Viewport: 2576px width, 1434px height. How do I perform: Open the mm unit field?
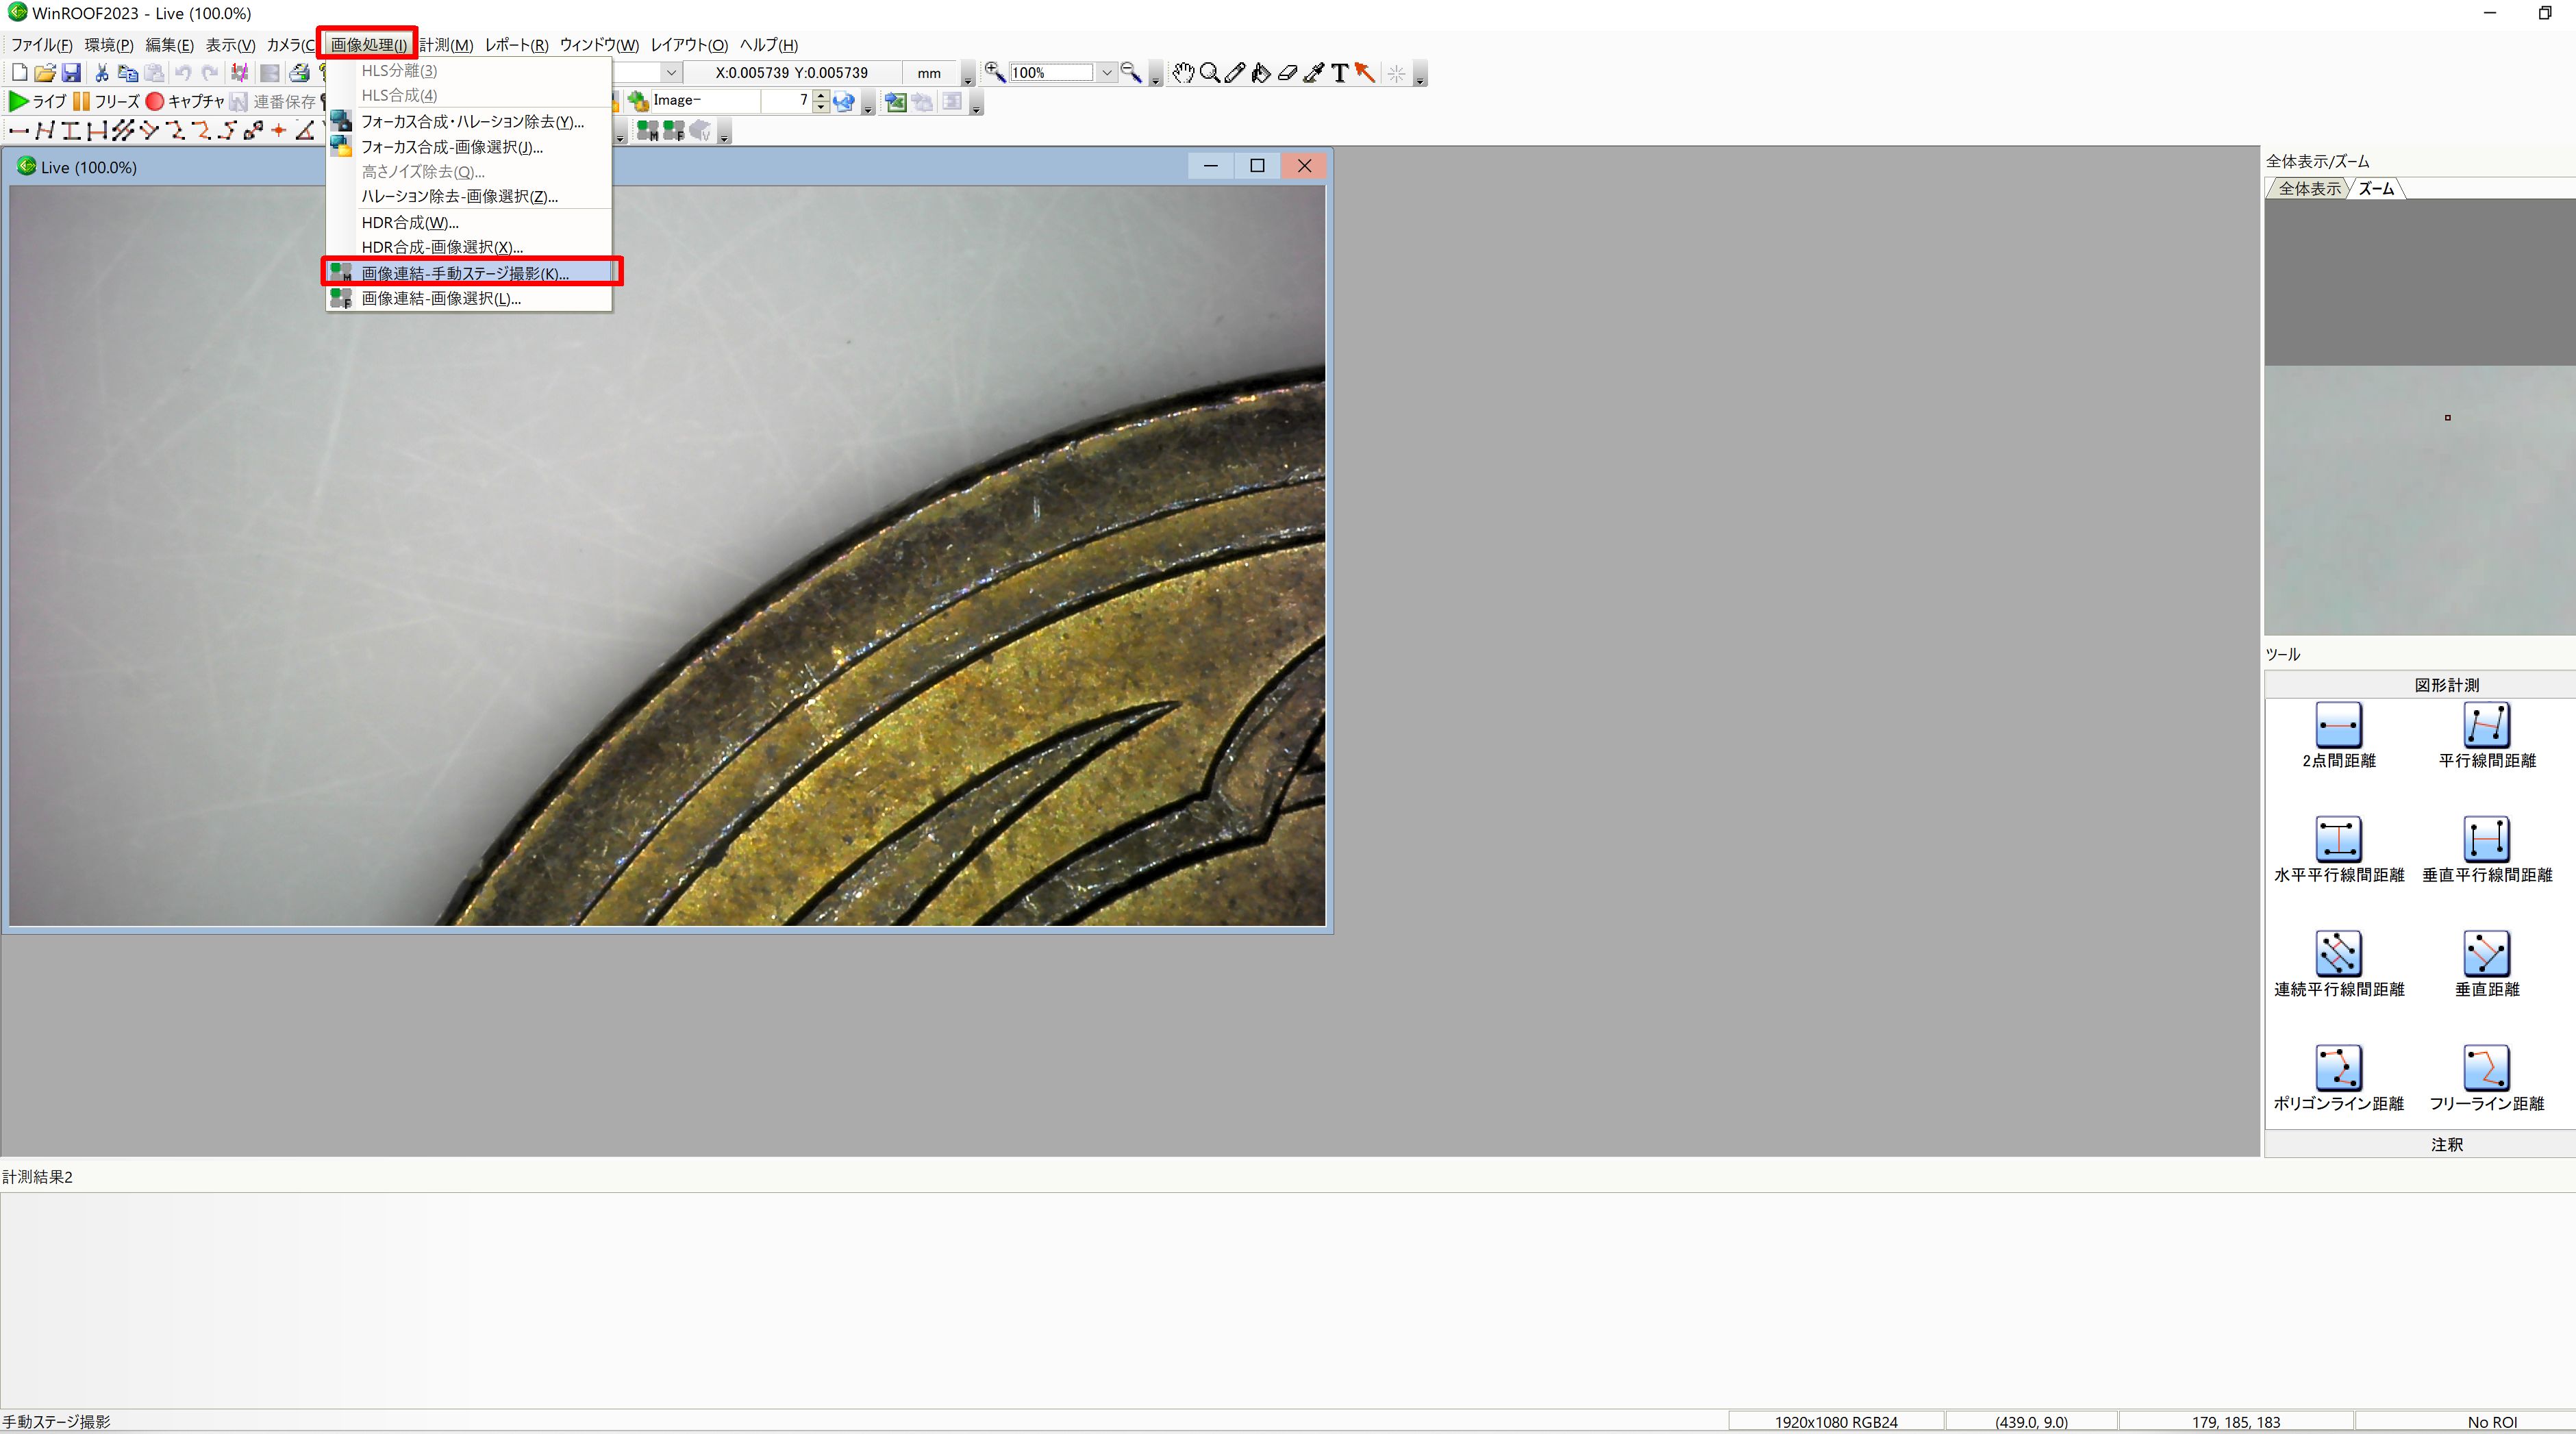coord(929,73)
